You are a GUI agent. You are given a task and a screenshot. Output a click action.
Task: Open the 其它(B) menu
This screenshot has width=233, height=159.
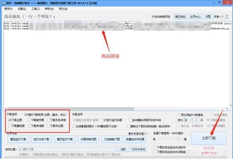tap(63, 9)
